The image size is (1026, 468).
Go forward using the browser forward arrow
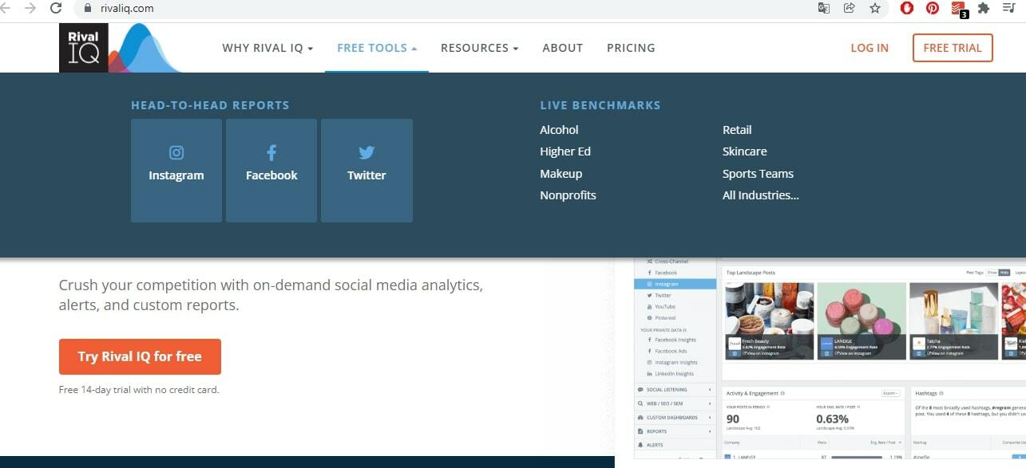(x=30, y=8)
